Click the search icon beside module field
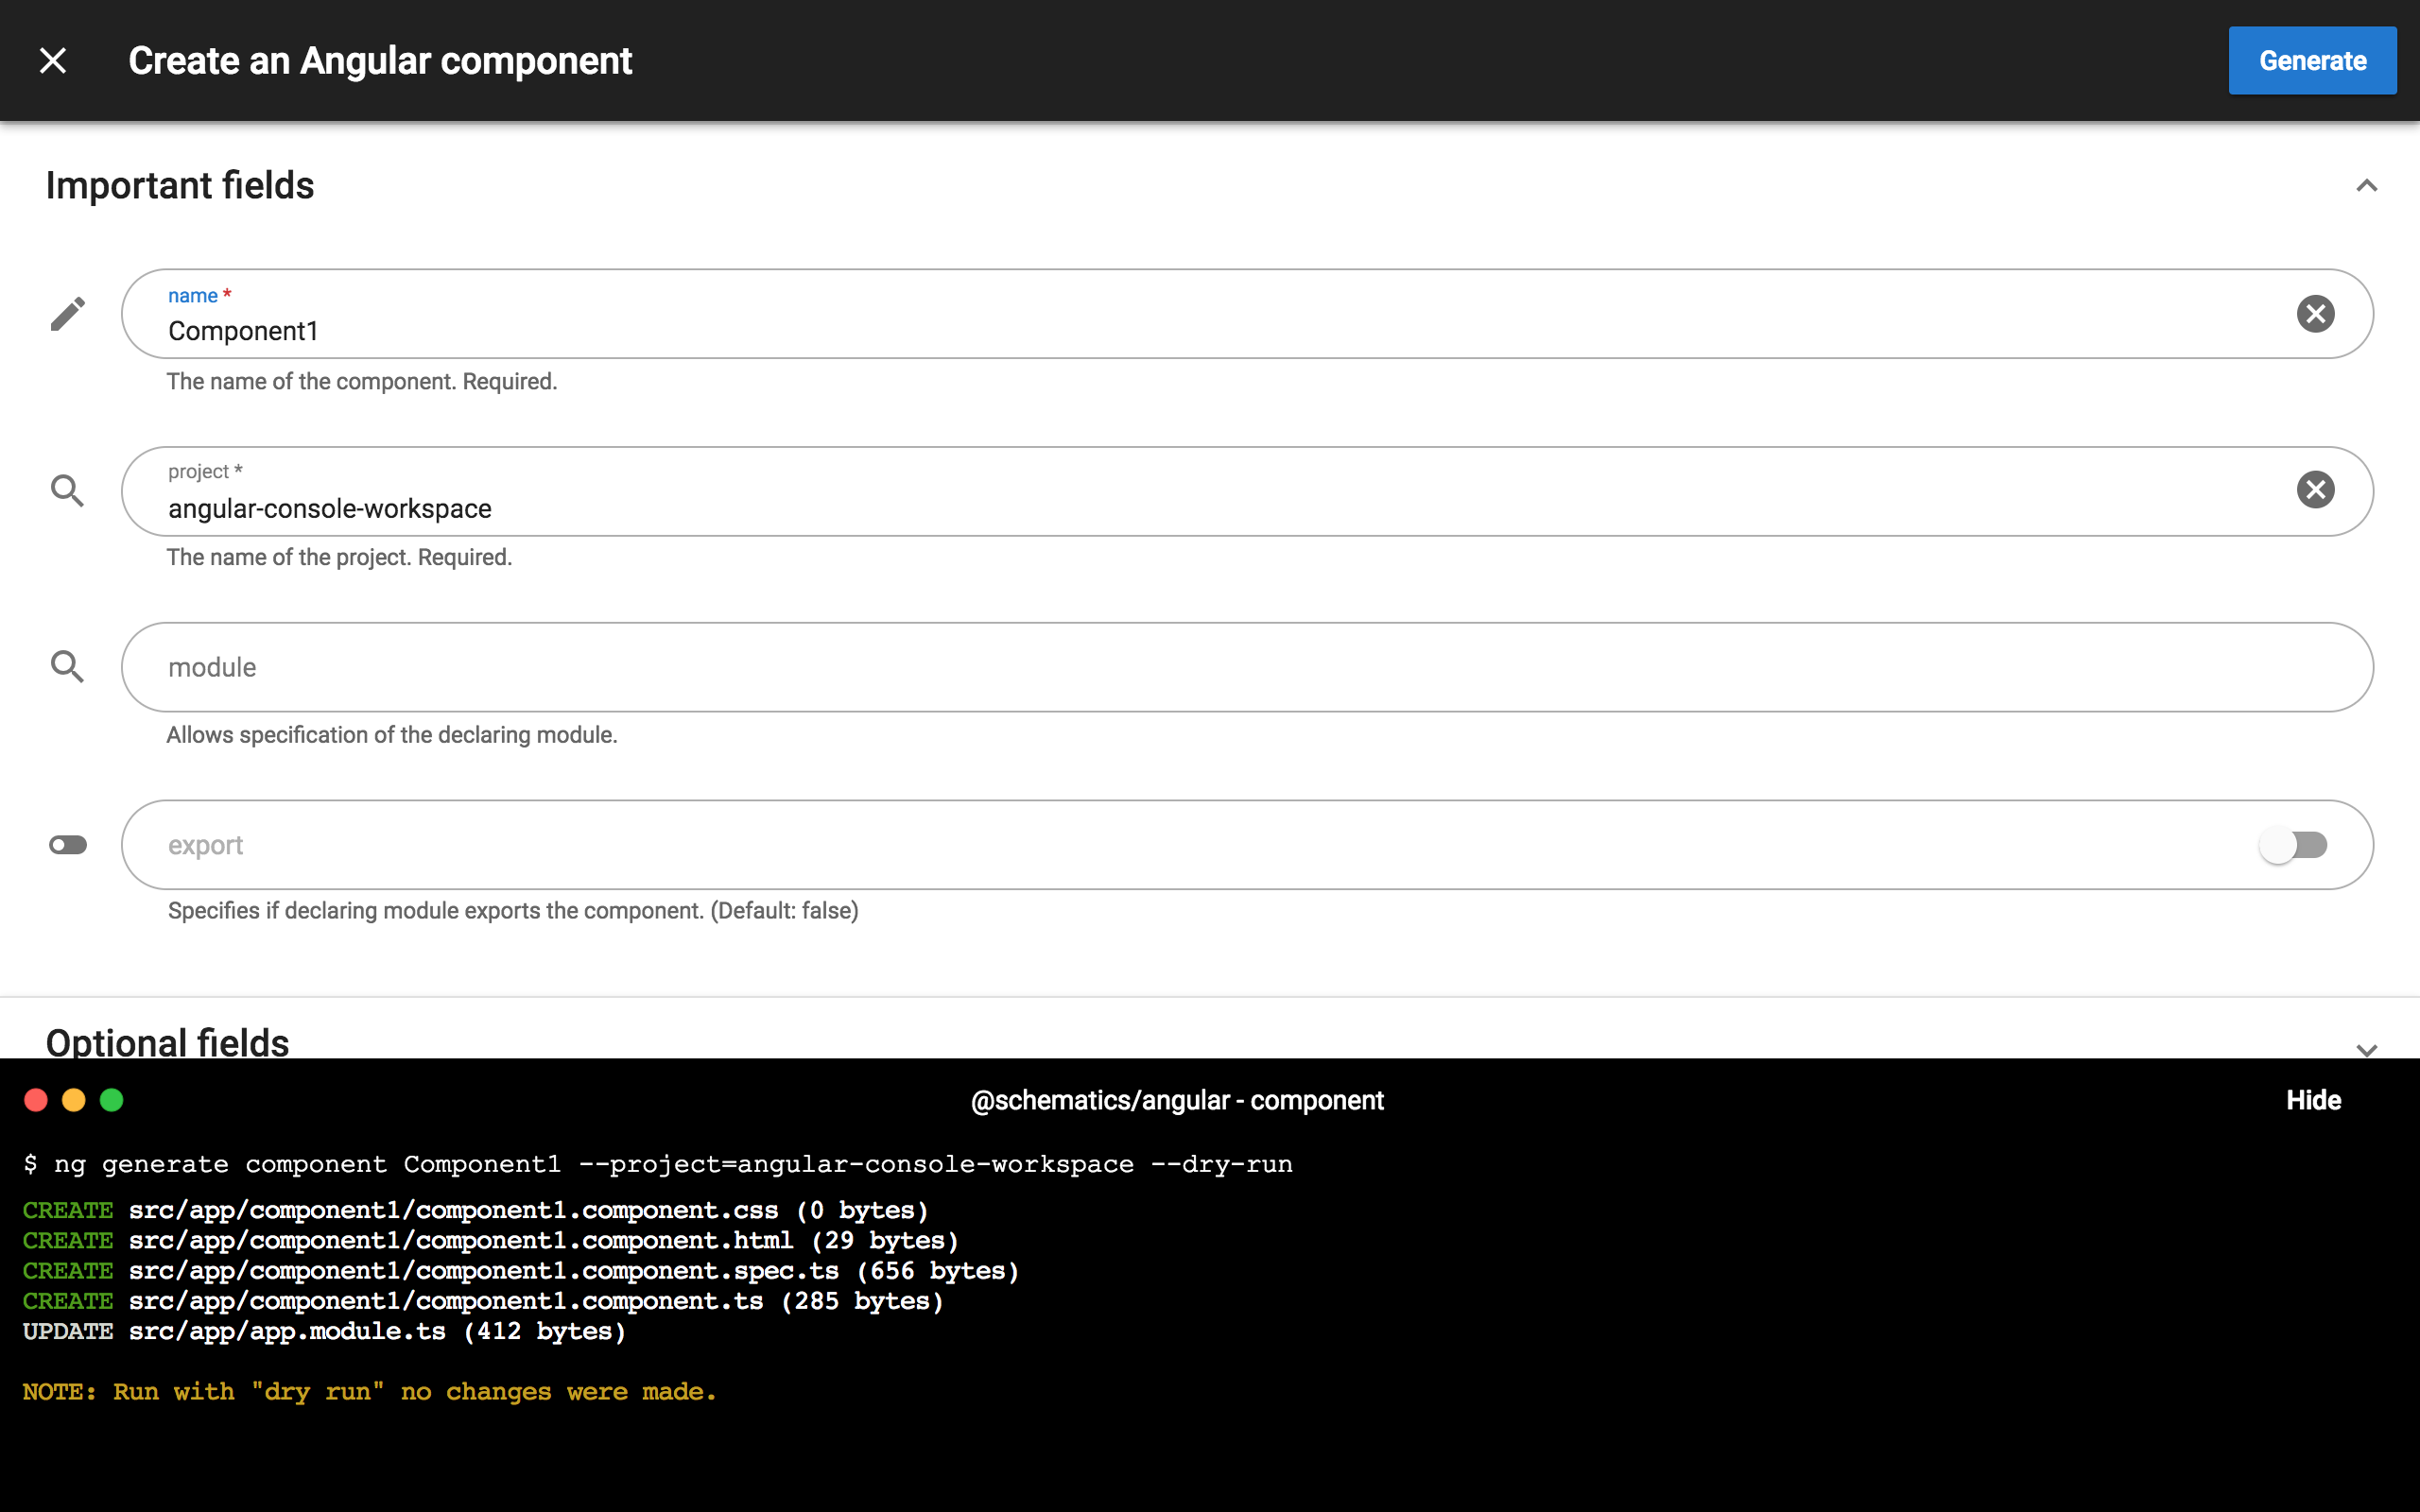This screenshot has width=2420, height=1512. tap(67, 666)
